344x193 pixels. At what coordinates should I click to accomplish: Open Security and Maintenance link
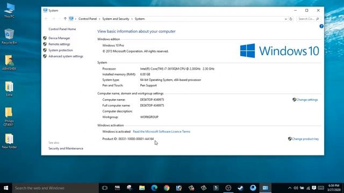66,149
